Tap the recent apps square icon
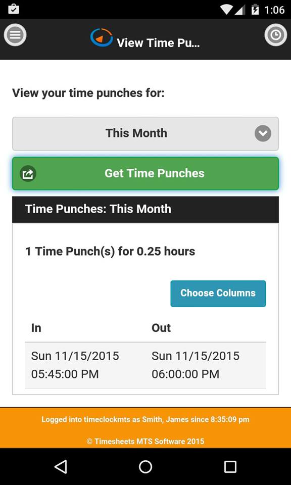 [x=230, y=466]
